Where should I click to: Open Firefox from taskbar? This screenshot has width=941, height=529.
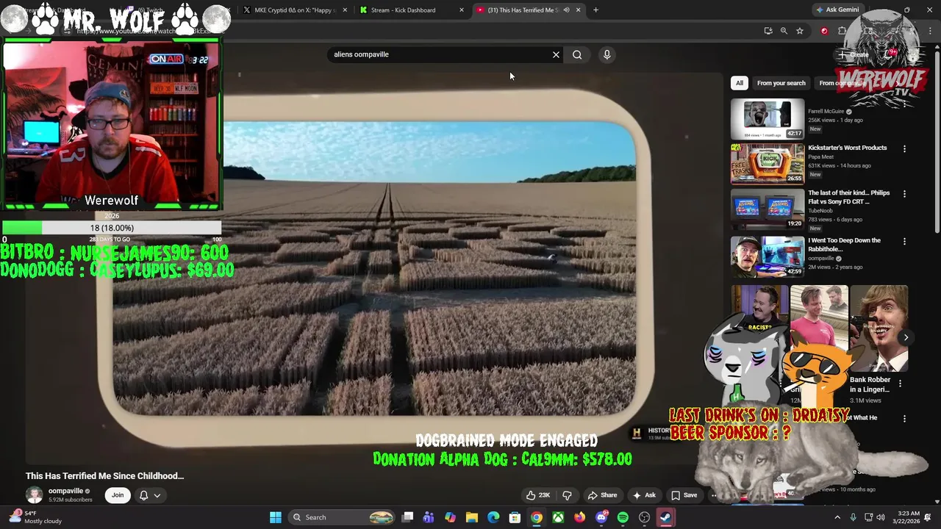pyautogui.click(x=579, y=517)
